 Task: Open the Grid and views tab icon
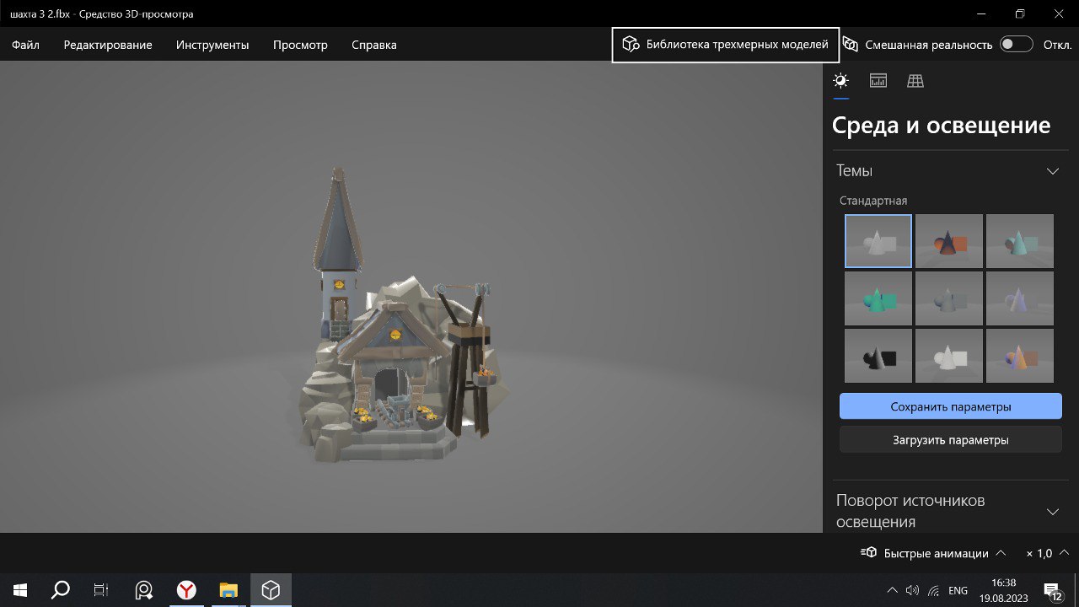point(915,81)
